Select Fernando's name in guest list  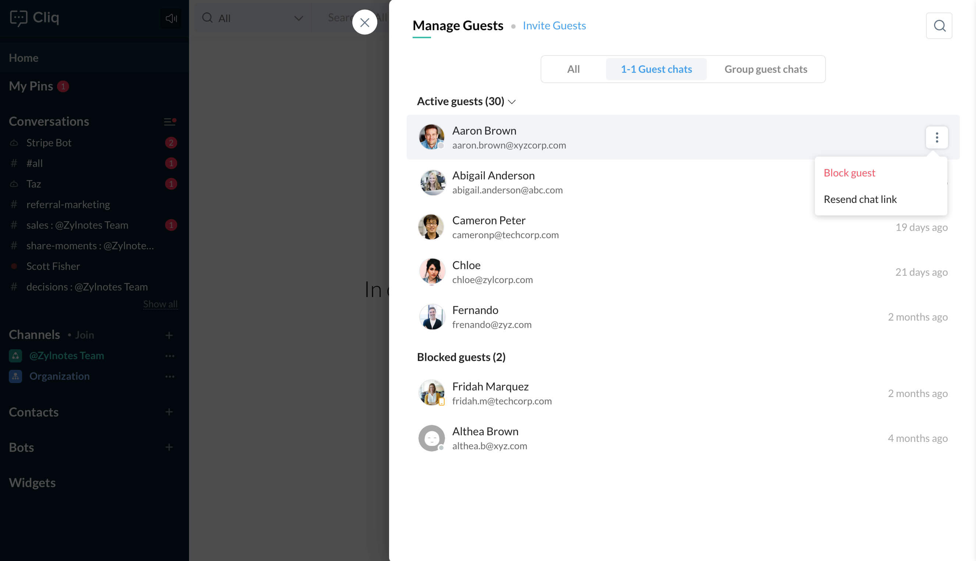pyautogui.click(x=475, y=310)
